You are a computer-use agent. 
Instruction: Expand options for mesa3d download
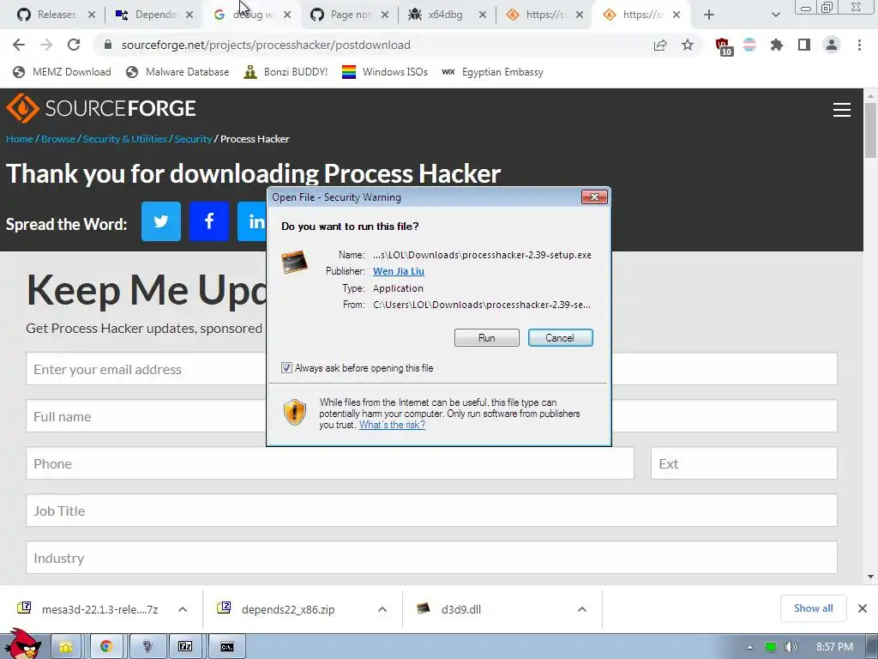coord(183,609)
